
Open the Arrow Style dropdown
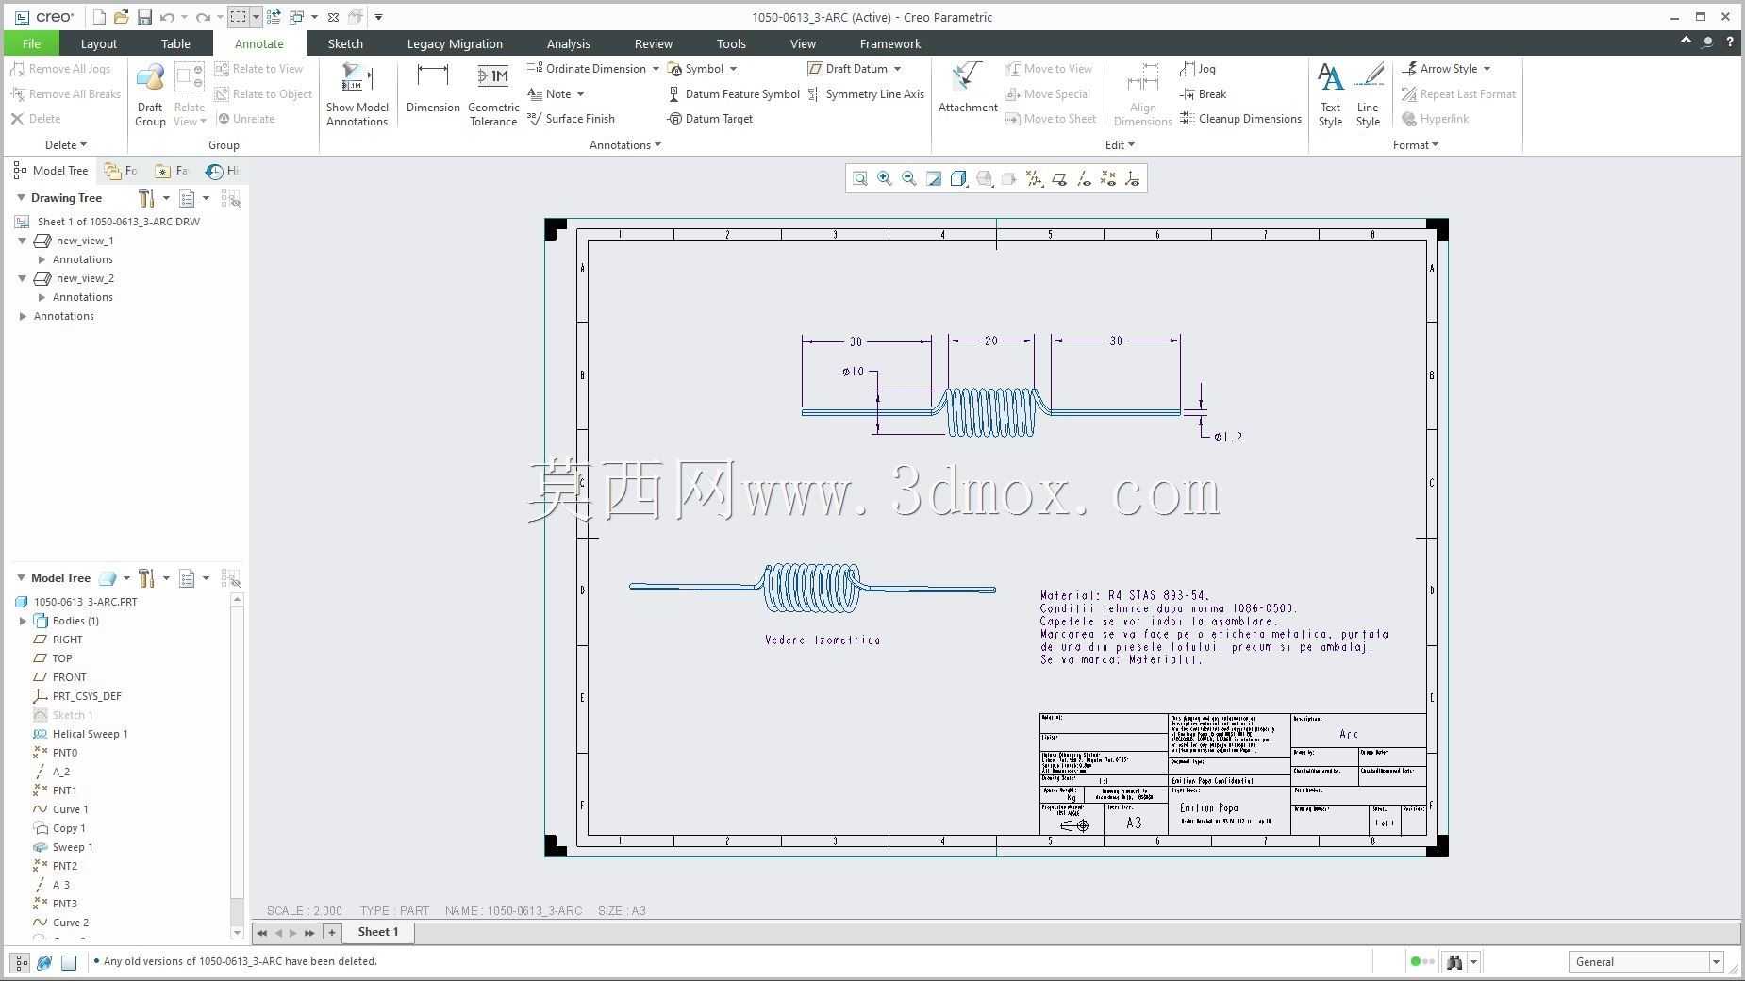1487,69
